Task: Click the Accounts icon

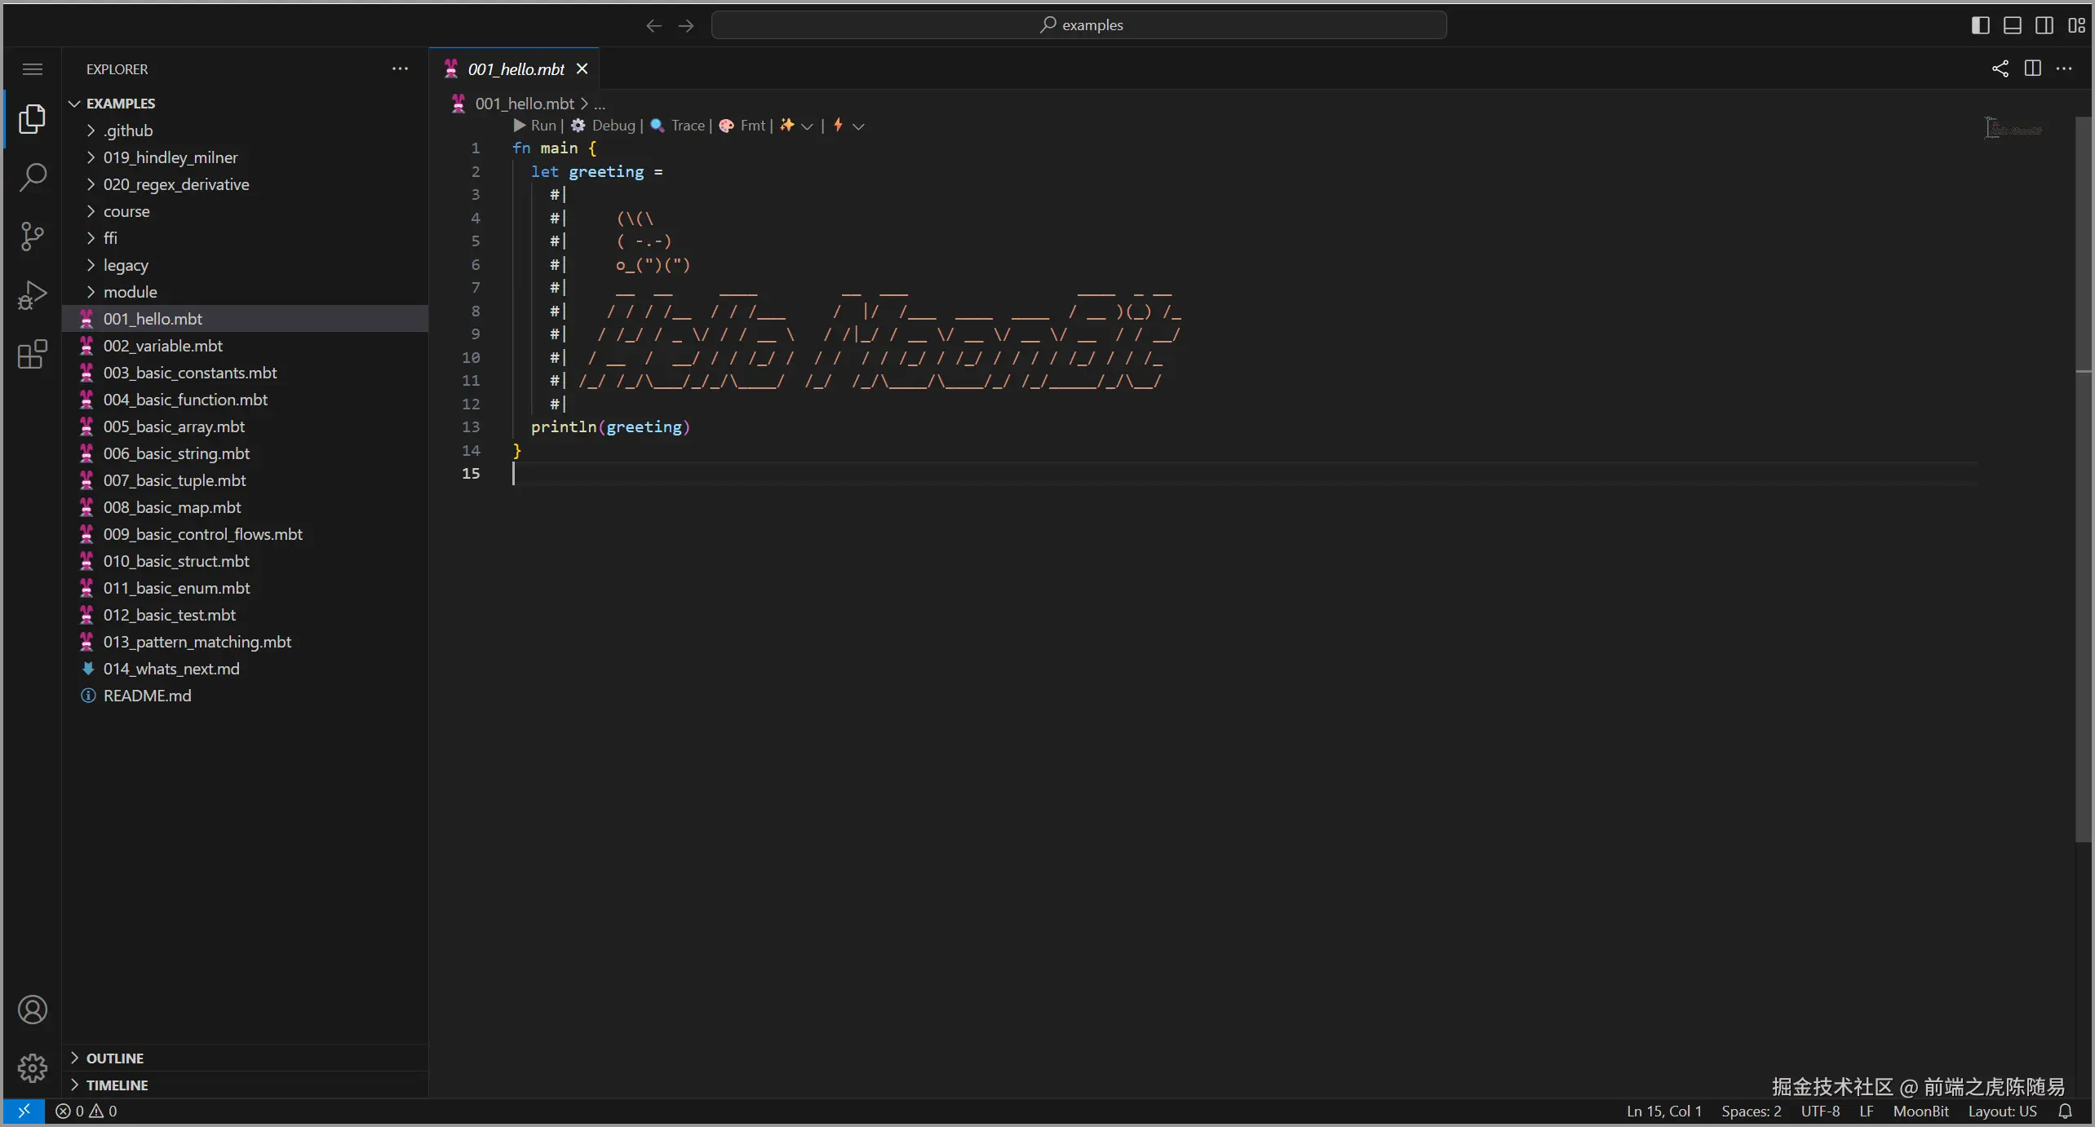Action: (x=33, y=1010)
